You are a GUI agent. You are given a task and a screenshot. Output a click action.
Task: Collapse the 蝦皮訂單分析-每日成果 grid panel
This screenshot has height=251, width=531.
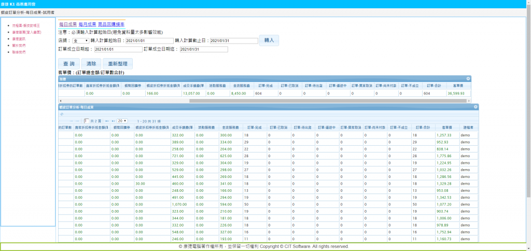(x=475, y=106)
